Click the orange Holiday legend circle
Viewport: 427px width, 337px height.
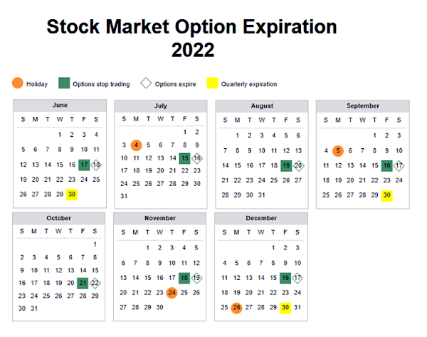click(18, 83)
